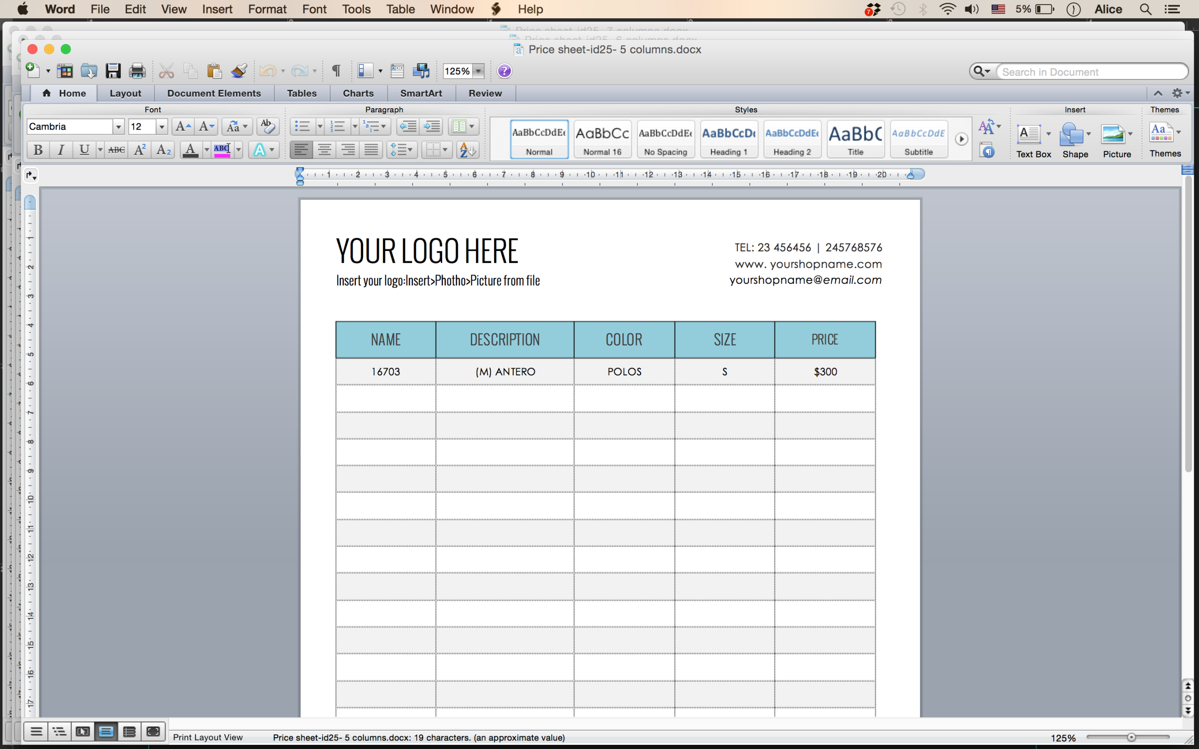The width and height of the screenshot is (1199, 749).
Task: Click the Copy icon
Action: coord(191,71)
